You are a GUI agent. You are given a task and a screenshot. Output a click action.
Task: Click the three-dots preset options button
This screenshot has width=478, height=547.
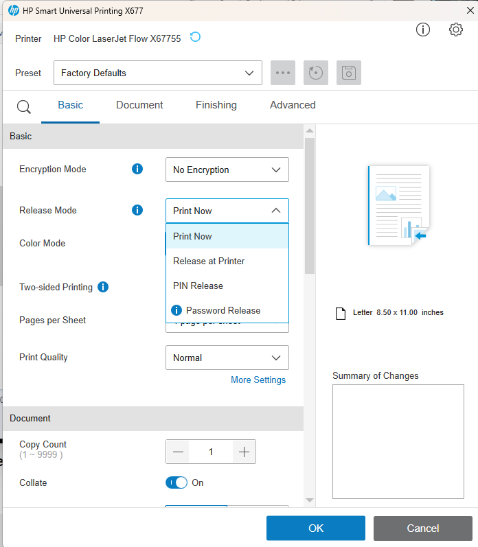tap(283, 73)
